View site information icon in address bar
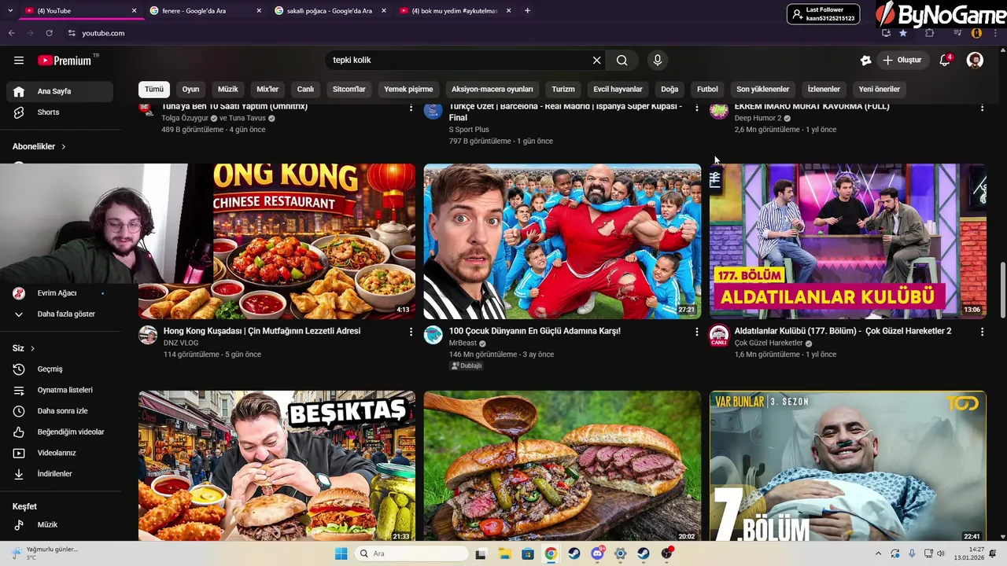The height and width of the screenshot is (566, 1007). point(72,33)
